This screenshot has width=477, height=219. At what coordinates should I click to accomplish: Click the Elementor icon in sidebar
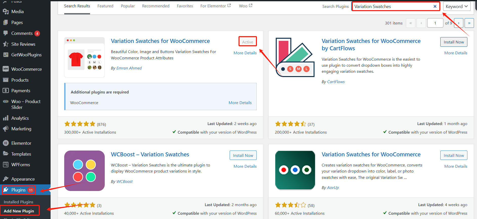click(x=6, y=143)
